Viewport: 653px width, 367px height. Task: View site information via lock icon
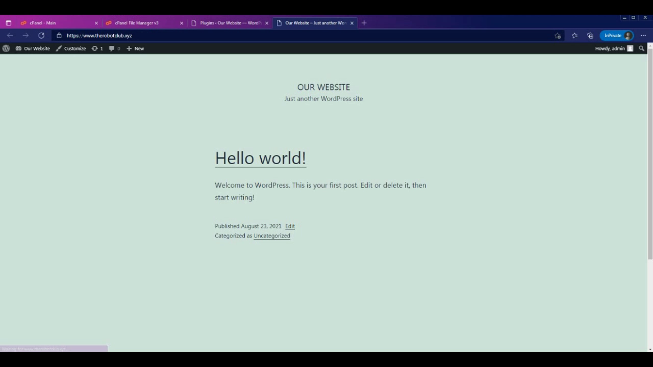[x=59, y=36]
